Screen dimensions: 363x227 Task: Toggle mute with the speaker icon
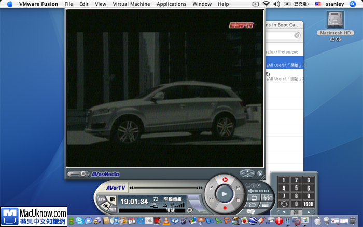point(190,210)
